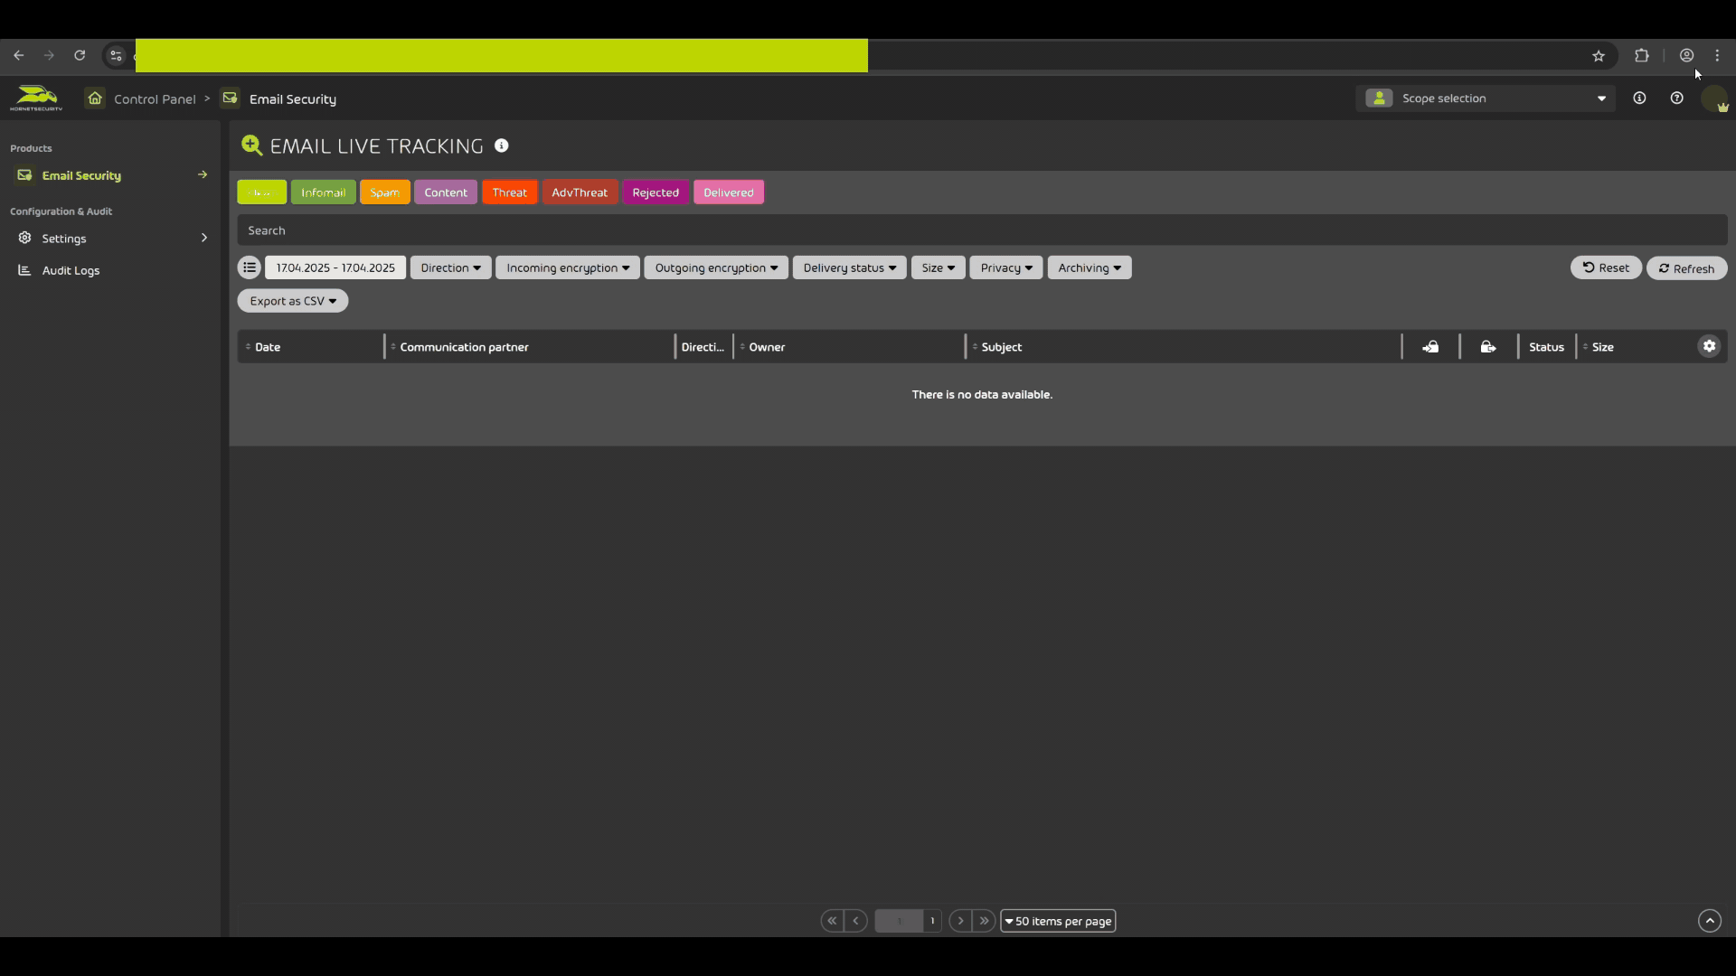Toggle the first lime-green filter button
This screenshot has width=1736, height=976.
pyautogui.click(x=262, y=192)
